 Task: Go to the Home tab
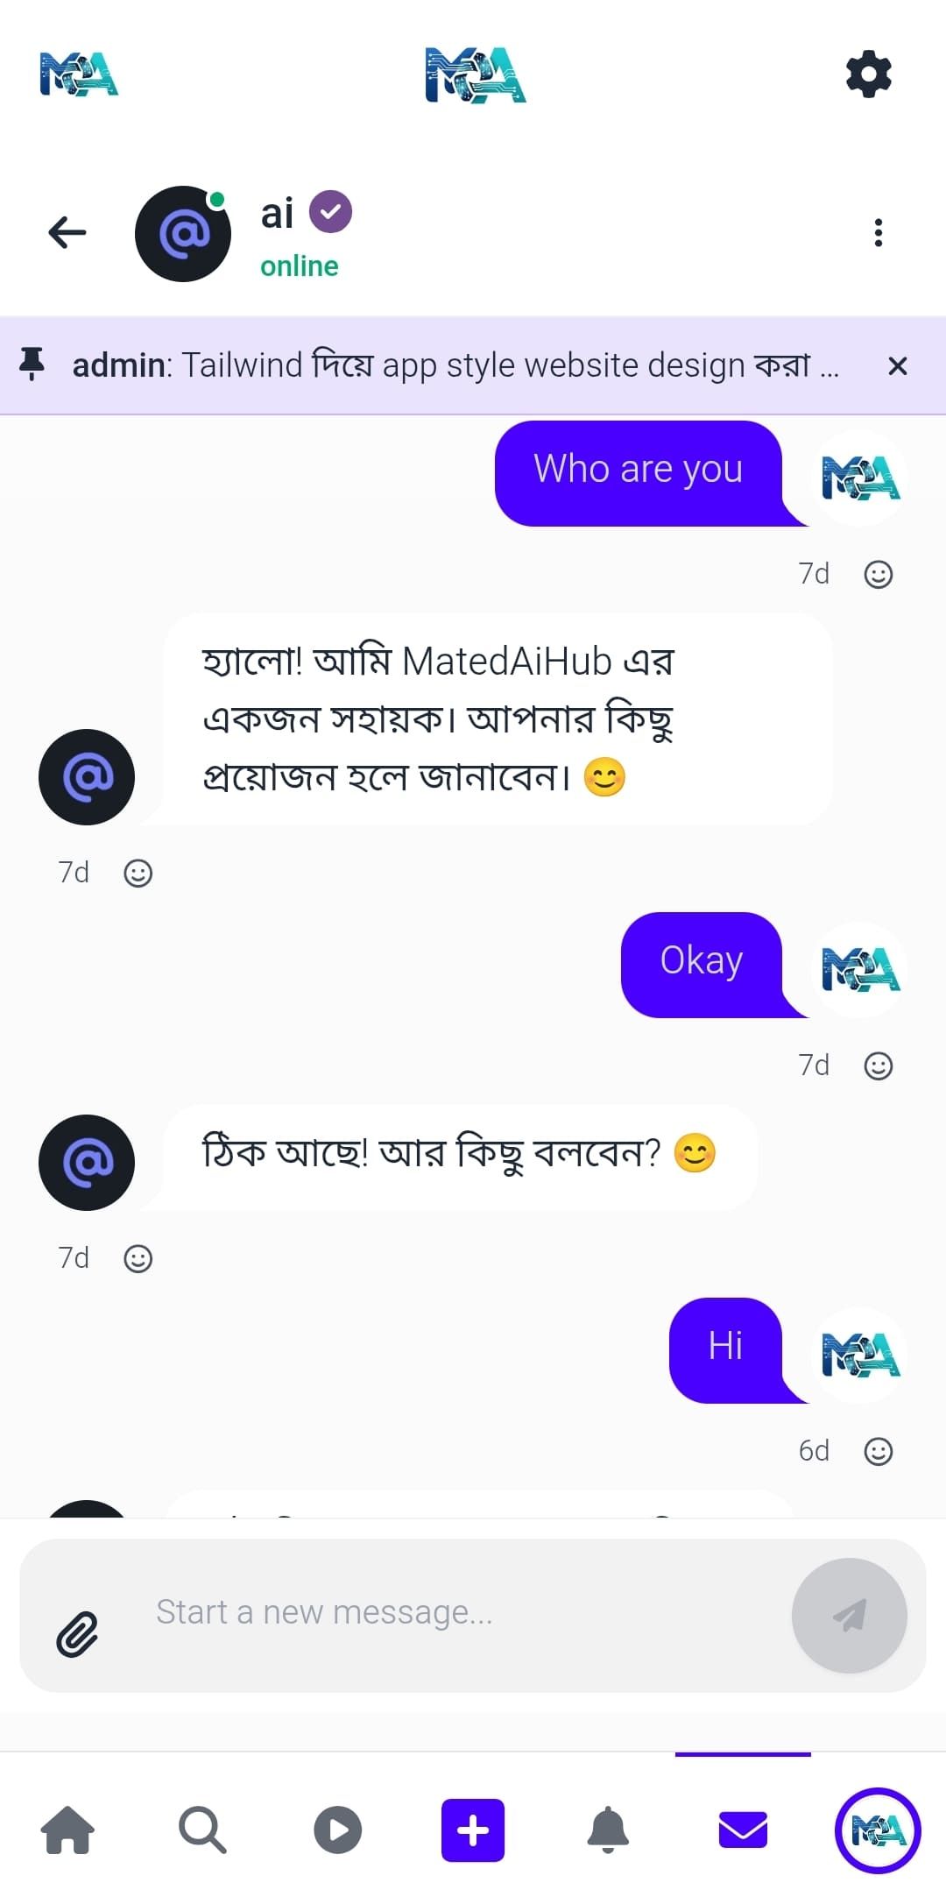(x=68, y=1831)
